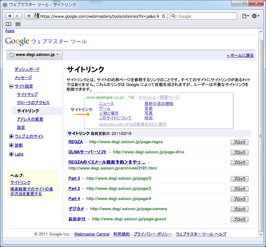This screenshot has width=266, height=247.
Task: Block the デジカメ sitelink
Action: [239, 209]
